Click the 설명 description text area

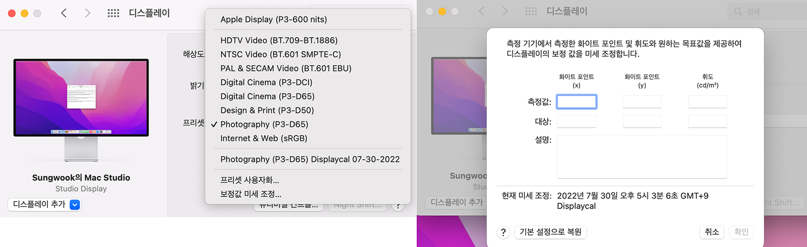pos(642,157)
